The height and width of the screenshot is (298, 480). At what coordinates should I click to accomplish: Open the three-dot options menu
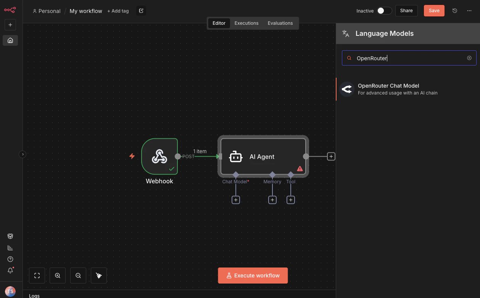(469, 11)
